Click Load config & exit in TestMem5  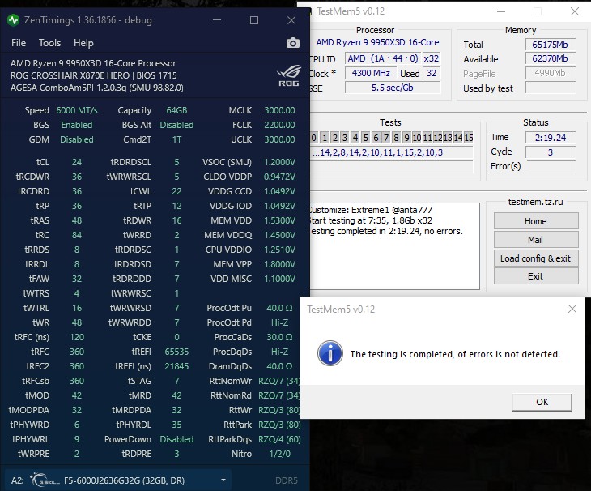pyautogui.click(x=536, y=258)
